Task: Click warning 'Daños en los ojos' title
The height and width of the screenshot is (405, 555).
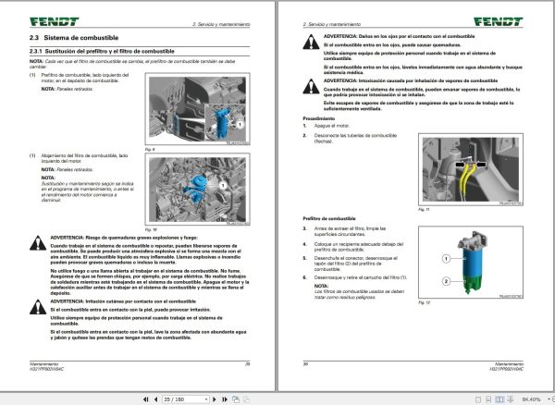Action: 400,36
